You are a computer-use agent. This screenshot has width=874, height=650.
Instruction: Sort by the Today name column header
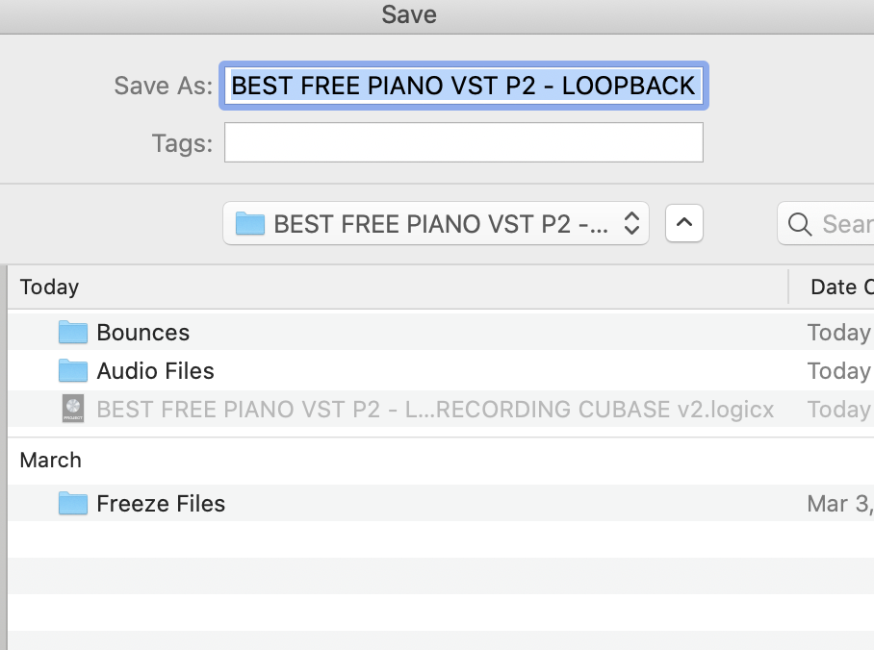point(385,287)
